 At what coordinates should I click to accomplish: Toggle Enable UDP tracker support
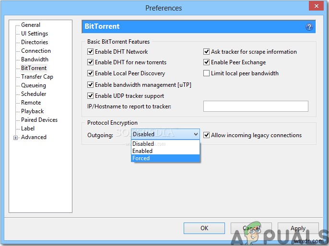coord(90,96)
